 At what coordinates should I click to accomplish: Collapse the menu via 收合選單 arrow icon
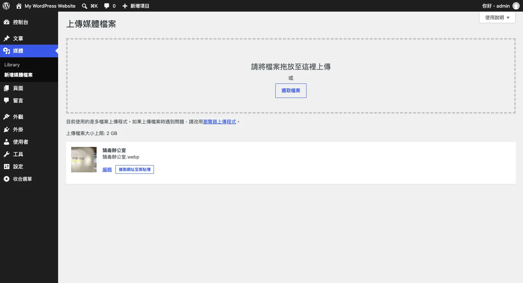click(x=7, y=179)
